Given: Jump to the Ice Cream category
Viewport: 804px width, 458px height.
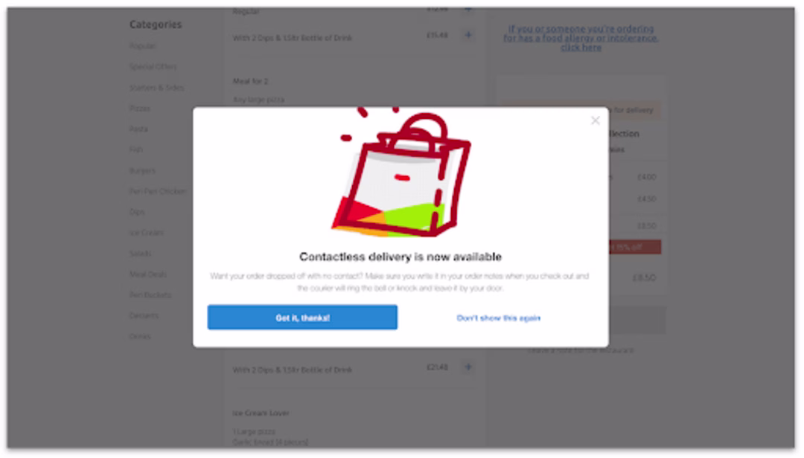Looking at the screenshot, I should tap(146, 233).
